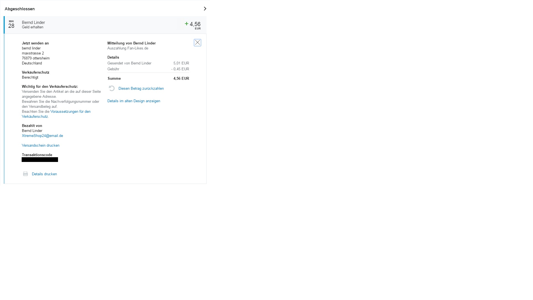Click the MAI 28 date label
533x300 pixels.
[11, 24]
